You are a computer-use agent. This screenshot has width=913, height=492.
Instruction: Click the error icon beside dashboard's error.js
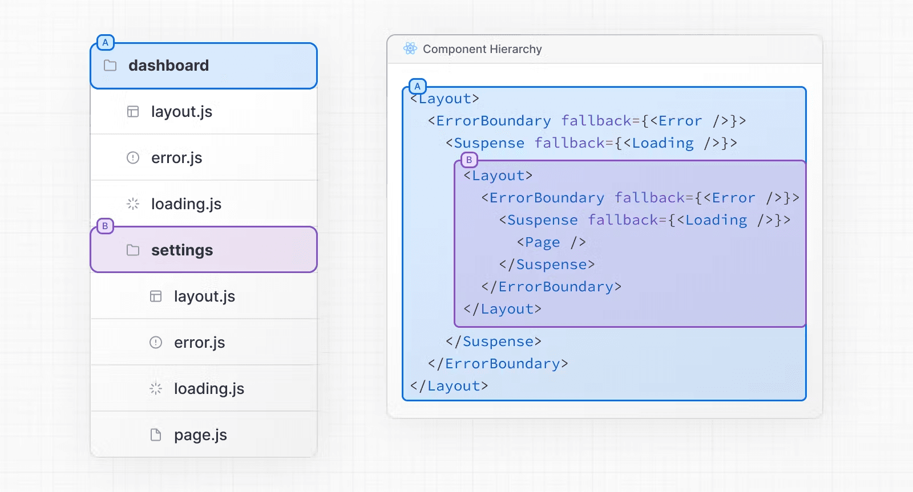[x=133, y=158]
